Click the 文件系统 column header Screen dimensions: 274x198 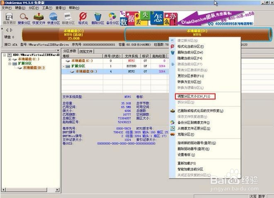(131, 56)
